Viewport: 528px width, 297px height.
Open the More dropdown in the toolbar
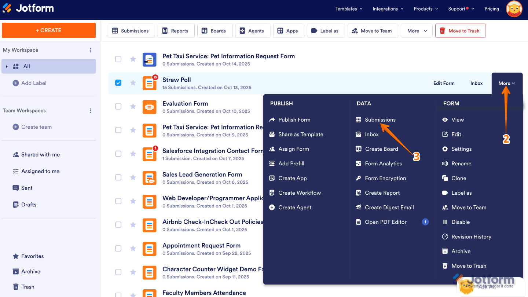(417, 30)
